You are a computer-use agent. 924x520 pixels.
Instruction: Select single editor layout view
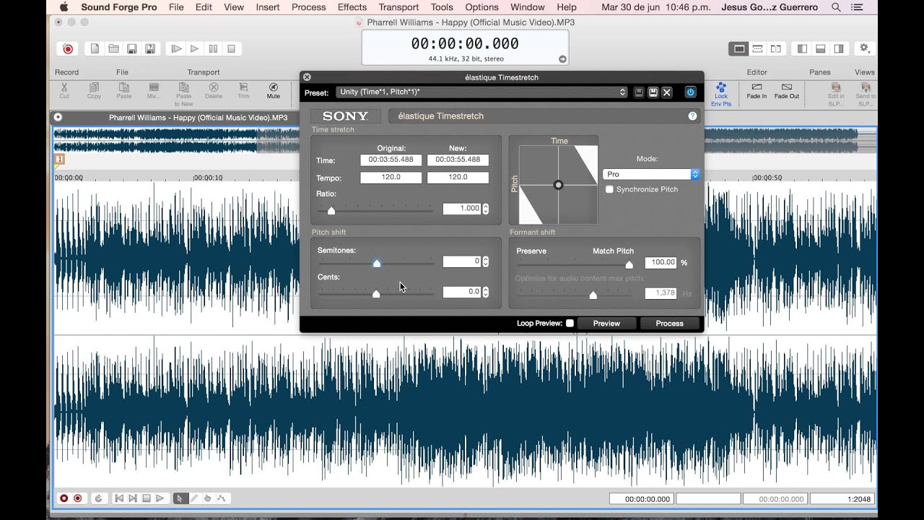pos(738,49)
